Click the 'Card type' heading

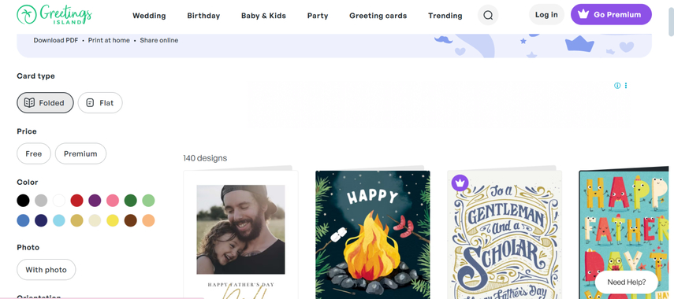pos(35,76)
